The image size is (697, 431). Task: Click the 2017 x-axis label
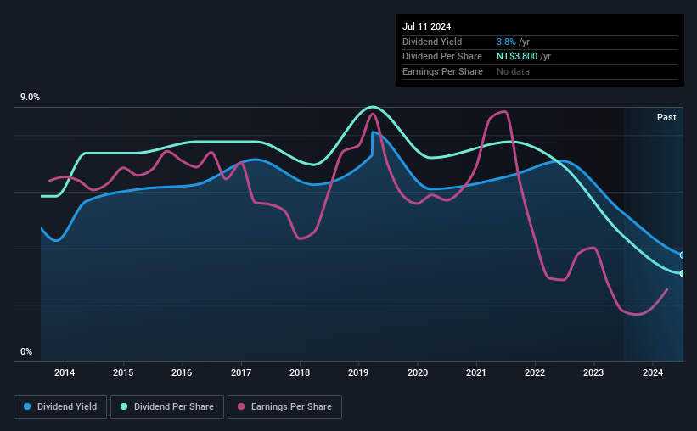click(x=241, y=372)
